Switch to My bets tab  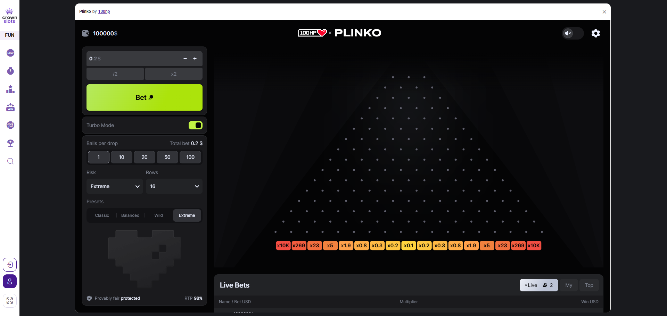(569, 285)
